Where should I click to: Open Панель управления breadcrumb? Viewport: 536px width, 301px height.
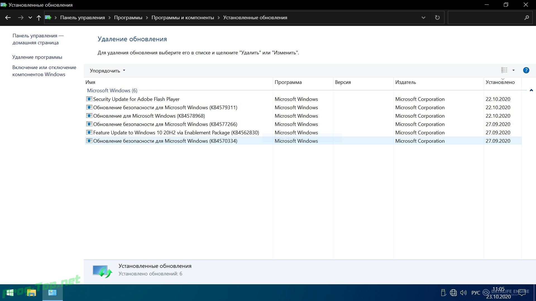[82, 18]
